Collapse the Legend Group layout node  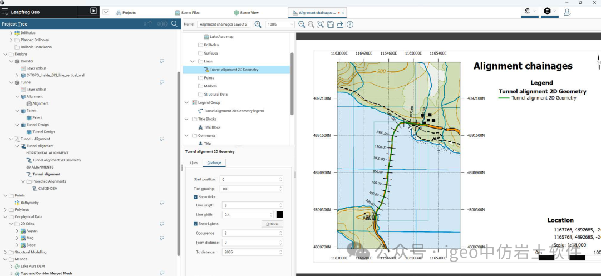pyautogui.click(x=186, y=102)
